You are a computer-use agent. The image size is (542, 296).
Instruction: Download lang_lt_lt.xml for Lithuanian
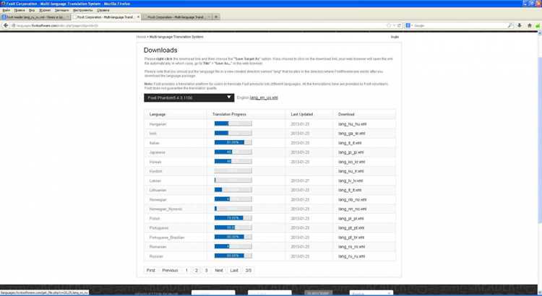tap(350, 191)
